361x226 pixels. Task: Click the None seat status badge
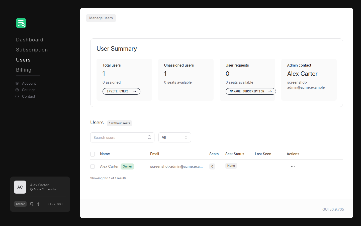click(x=231, y=166)
